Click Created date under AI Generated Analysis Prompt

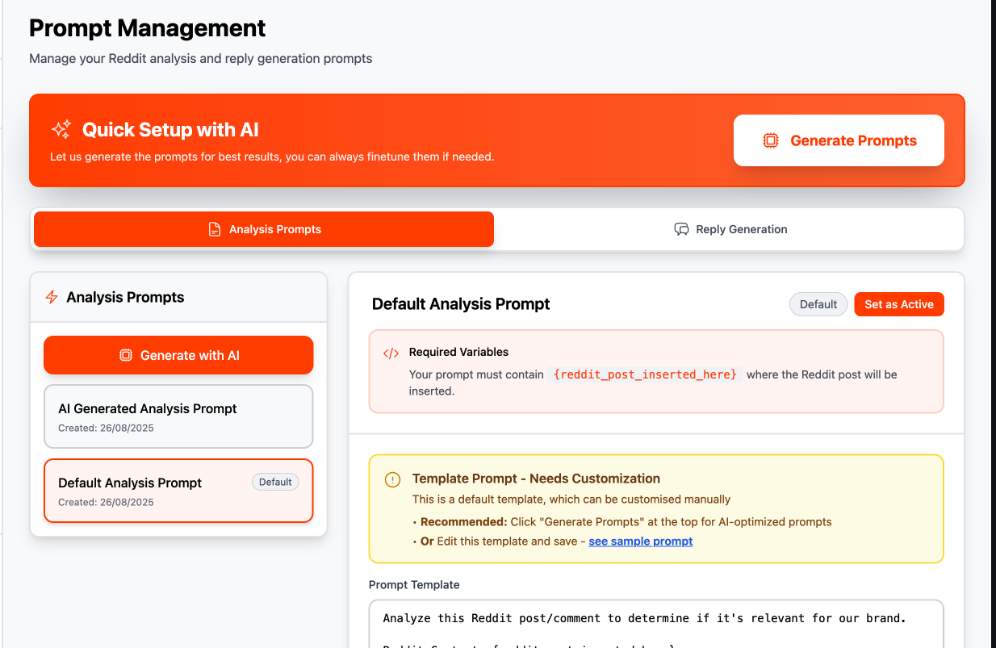pos(106,428)
